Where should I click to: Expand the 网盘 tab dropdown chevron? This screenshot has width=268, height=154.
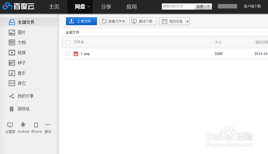[x=89, y=7]
